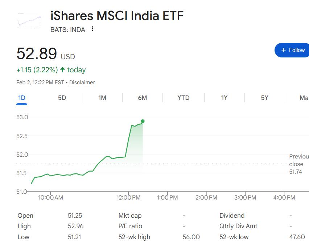
Task: View the 1Y price chart
Action: [x=224, y=98]
